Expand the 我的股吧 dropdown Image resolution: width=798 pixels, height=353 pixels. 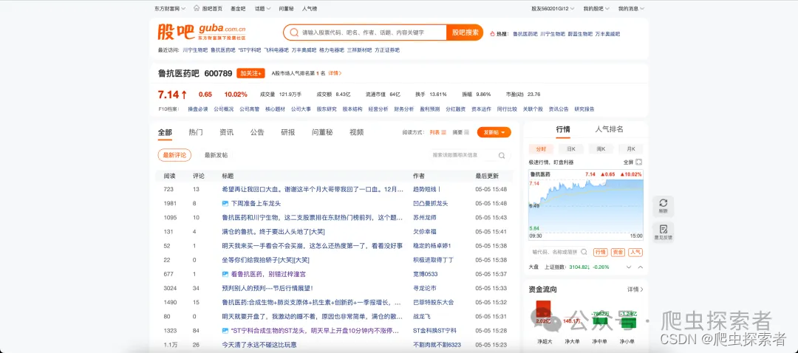(596, 9)
